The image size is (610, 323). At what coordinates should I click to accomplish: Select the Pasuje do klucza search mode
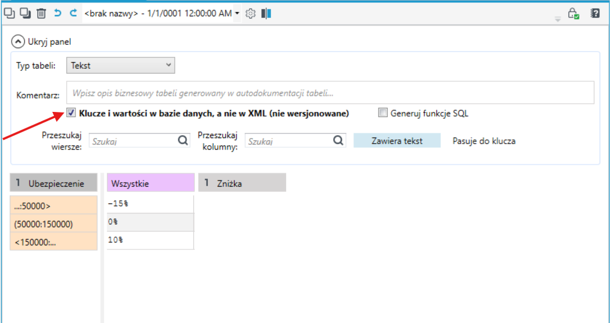tap(484, 141)
